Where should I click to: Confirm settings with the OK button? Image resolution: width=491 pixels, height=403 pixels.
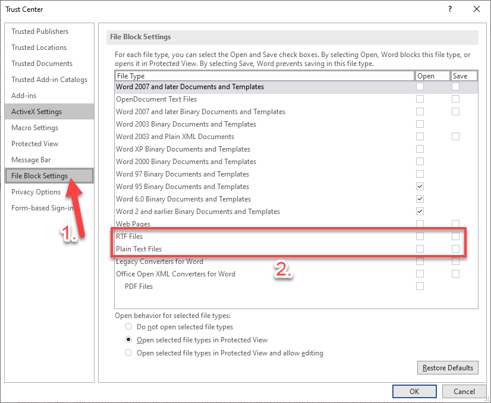[414, 391]
